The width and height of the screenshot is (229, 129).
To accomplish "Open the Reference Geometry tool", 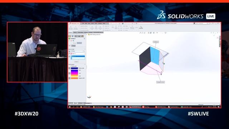I will [x=132, y=28].
